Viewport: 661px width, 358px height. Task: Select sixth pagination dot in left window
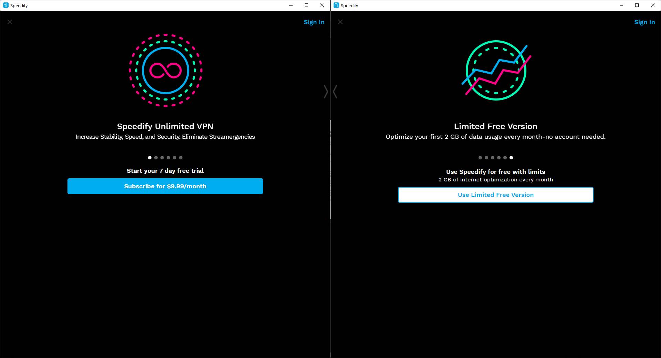[181, 158]
